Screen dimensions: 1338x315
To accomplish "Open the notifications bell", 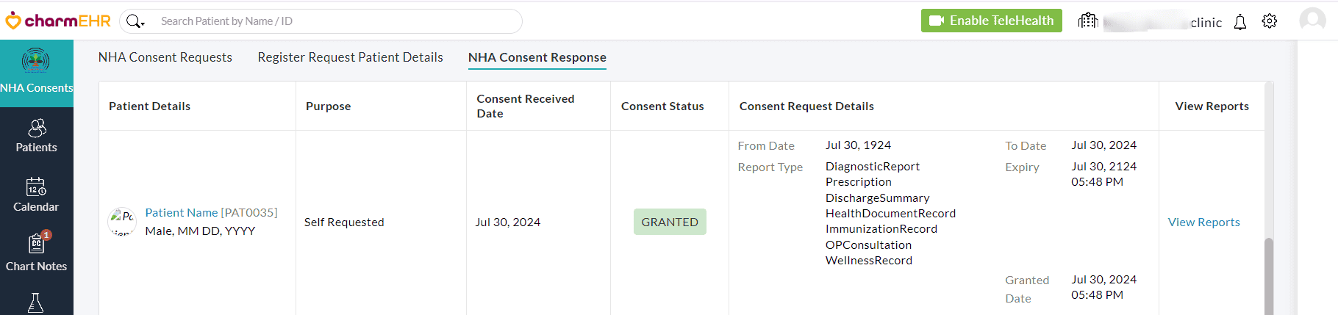I will pyautogui.click(x=1240, y=22).
